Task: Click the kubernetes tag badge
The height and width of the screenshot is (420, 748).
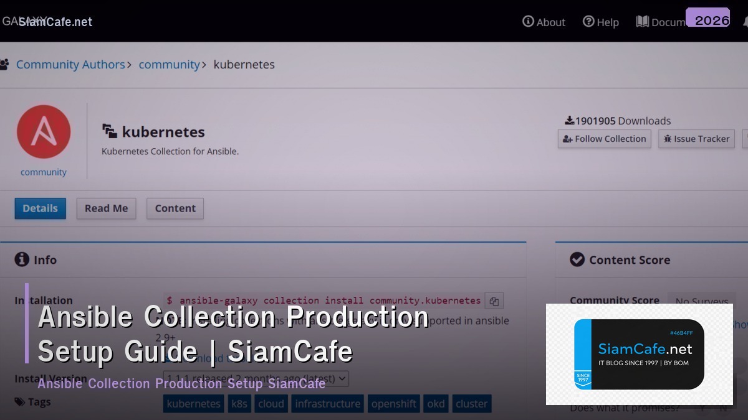Action: tap(193, 403)
